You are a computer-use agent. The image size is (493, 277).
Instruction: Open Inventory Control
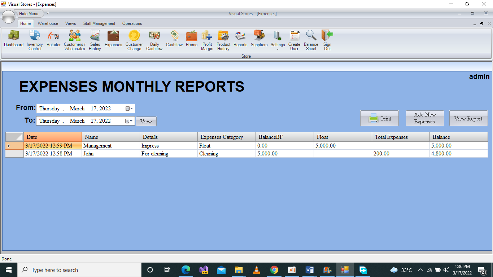pos(35,40)
